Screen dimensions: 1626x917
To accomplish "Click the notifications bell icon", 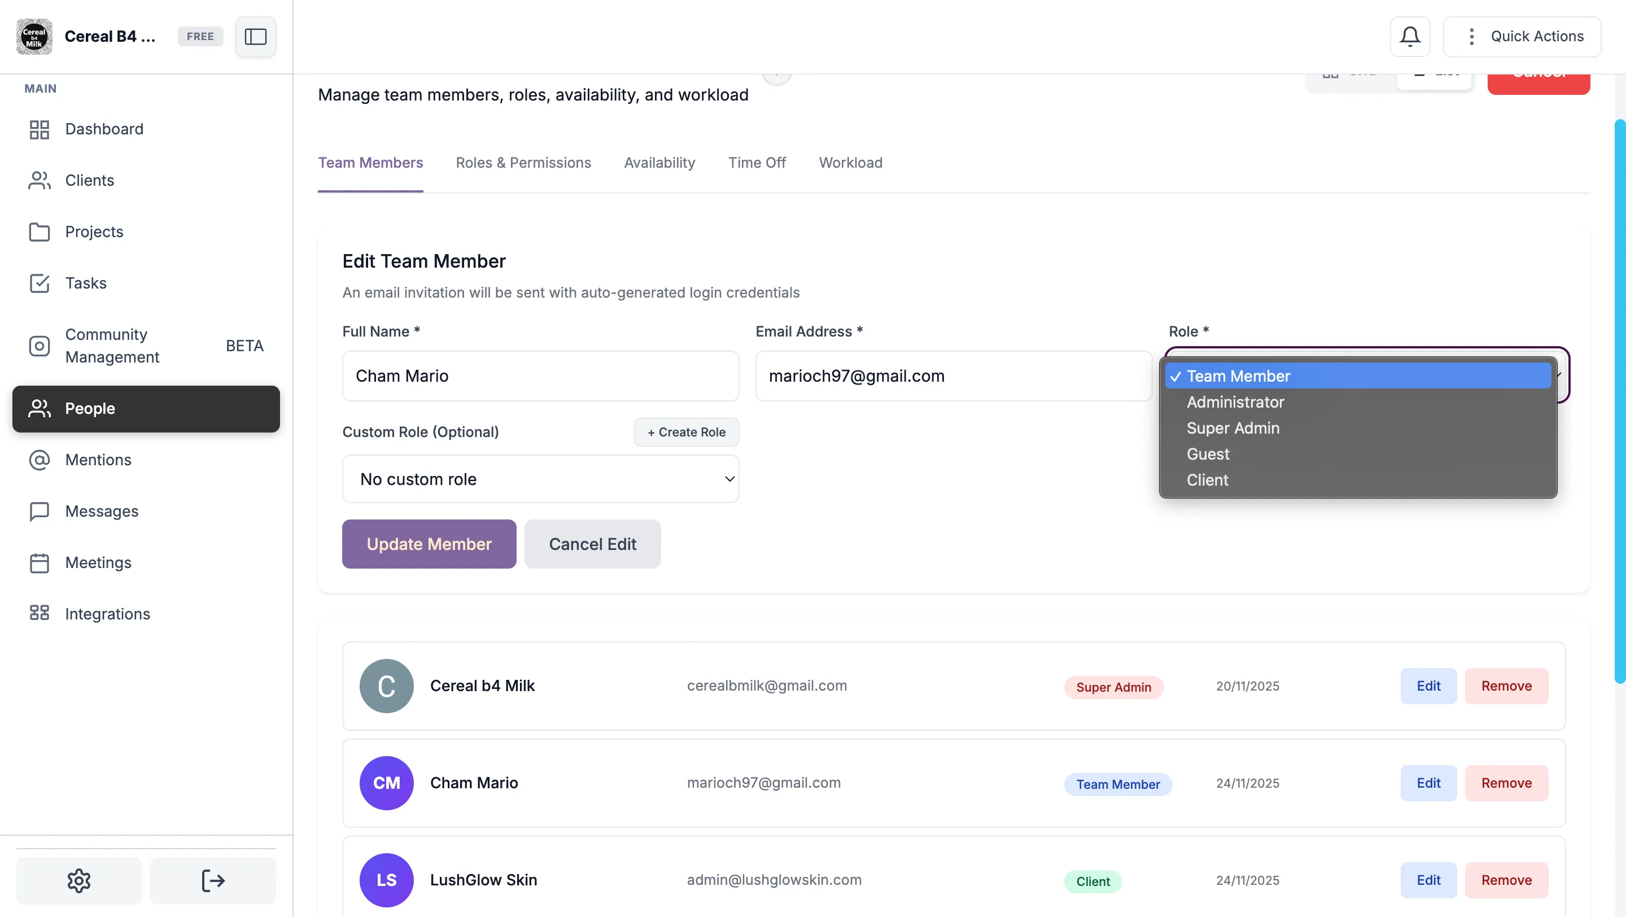I will pos(1410,37).
